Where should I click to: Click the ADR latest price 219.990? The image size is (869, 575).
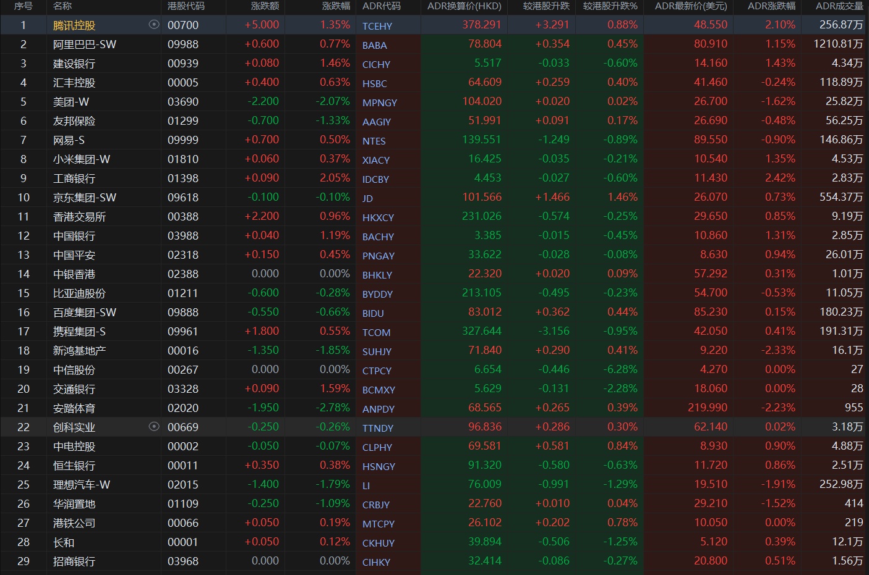coord(708,408)
